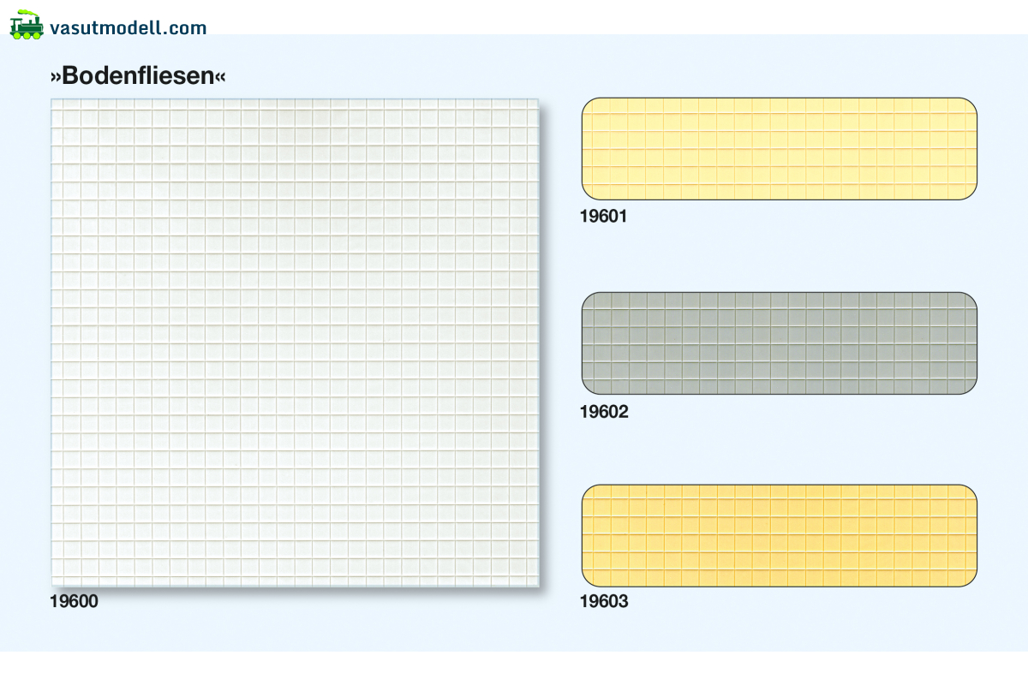Click the top-right corner tile of white sheet

coord(531,104)
